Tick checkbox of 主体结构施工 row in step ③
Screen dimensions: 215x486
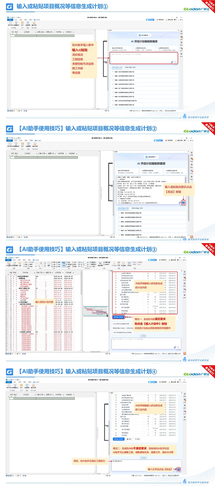11,302
